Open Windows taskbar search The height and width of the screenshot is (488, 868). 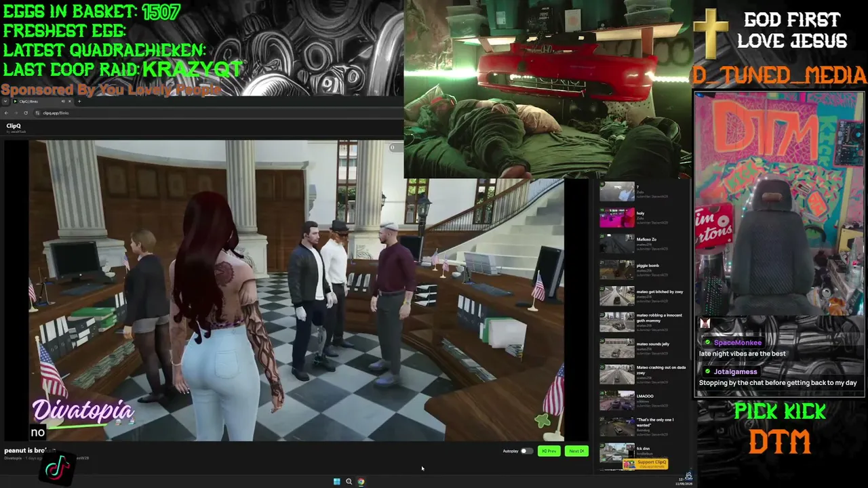[349, 482]
